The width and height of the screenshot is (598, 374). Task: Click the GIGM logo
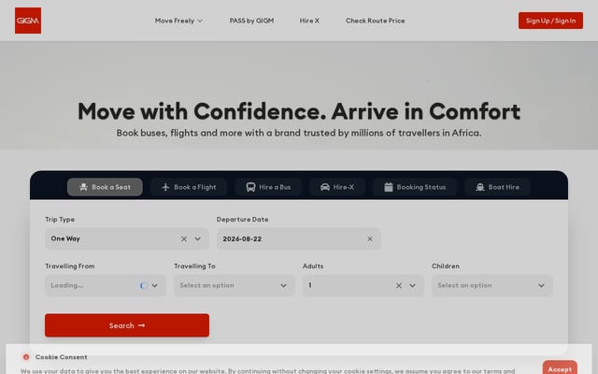coord(28,21)
